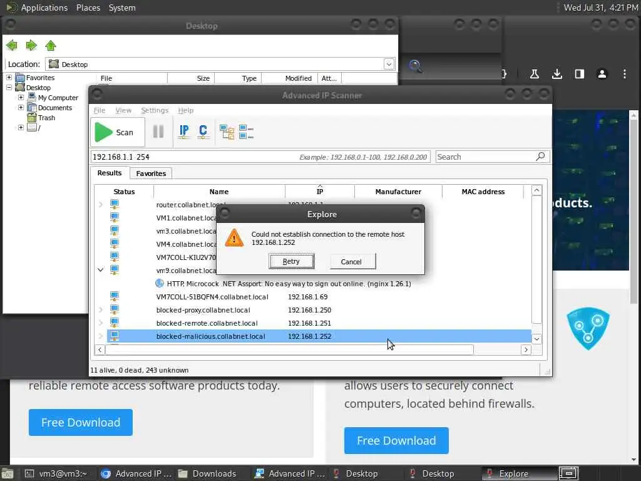Expand the blocked-proxy.collabnet.local row
The height and width of the screenshot is (481, 641).
(101, 309)
